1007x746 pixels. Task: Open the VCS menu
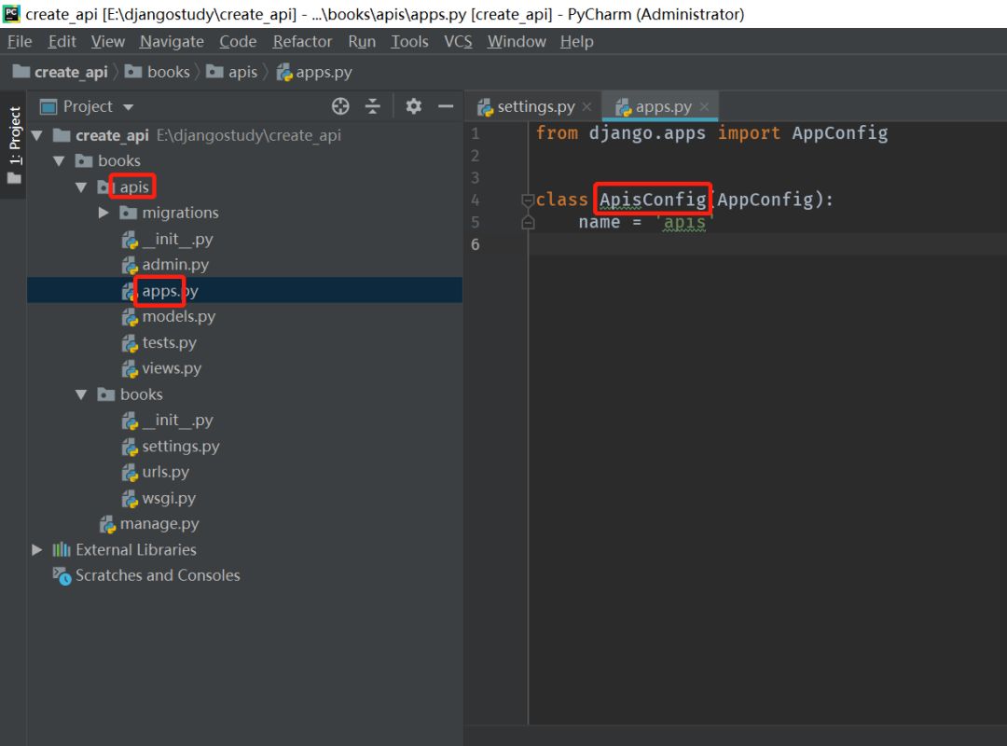458,42
